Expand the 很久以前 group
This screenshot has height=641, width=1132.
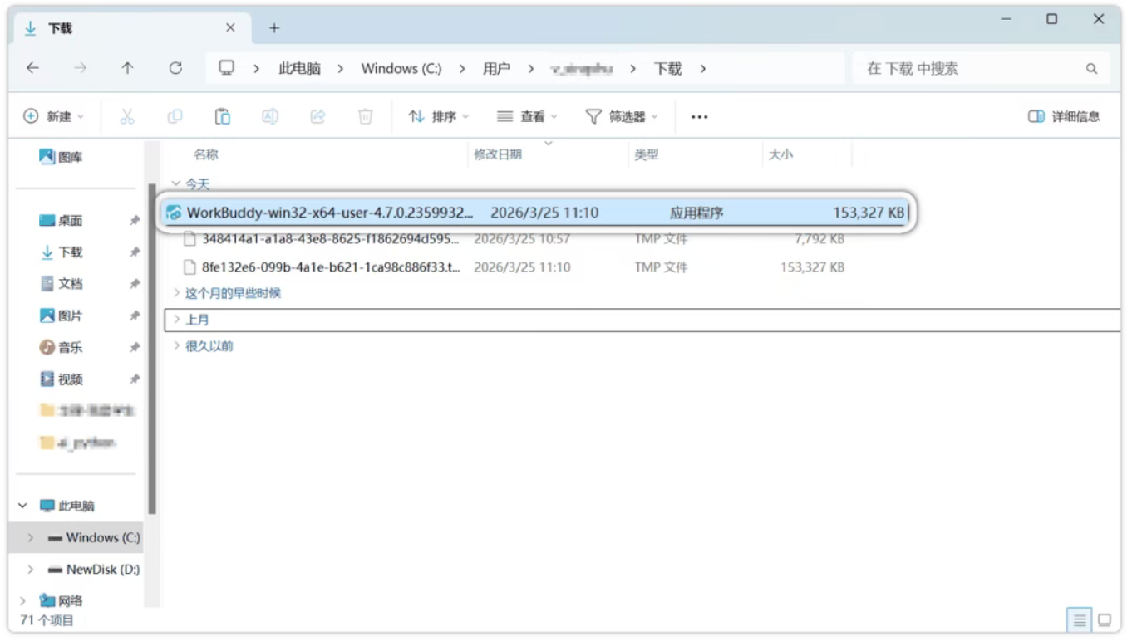coord(175,346)
